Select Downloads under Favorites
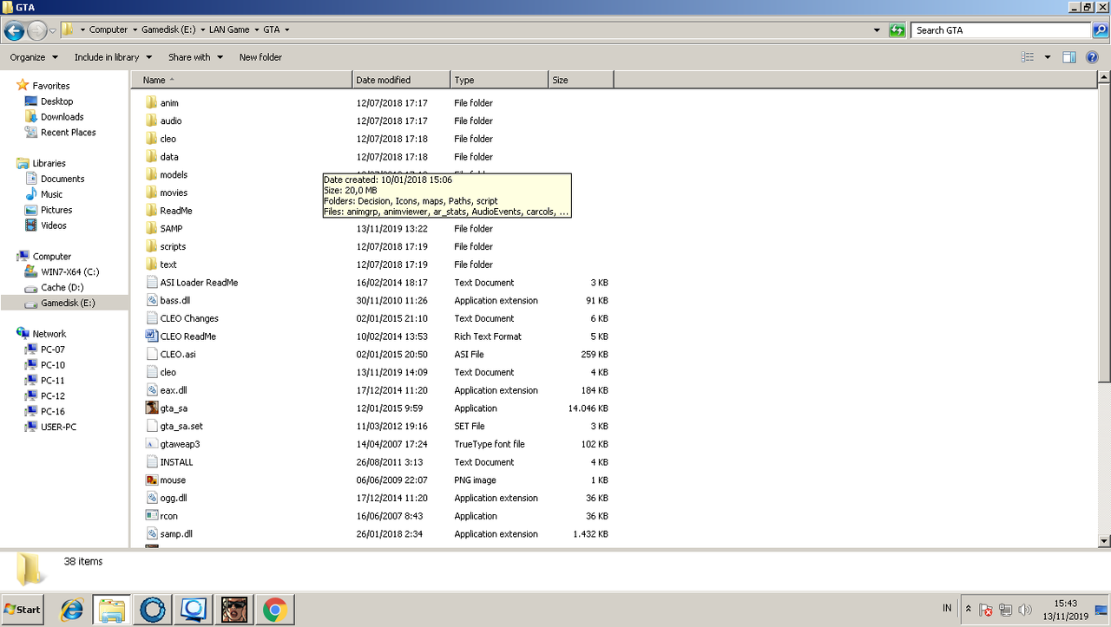The image size is (1111, 627). tap(62, 117)
